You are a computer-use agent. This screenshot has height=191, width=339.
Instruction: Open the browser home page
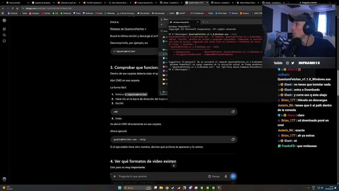pyautogui.click(x=17, y=8)
